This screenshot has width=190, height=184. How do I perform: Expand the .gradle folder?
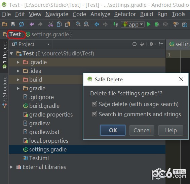click(x=18, y=62)
